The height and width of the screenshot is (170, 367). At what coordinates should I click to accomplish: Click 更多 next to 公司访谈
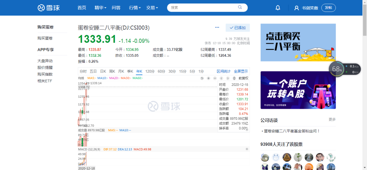(332, 119)
